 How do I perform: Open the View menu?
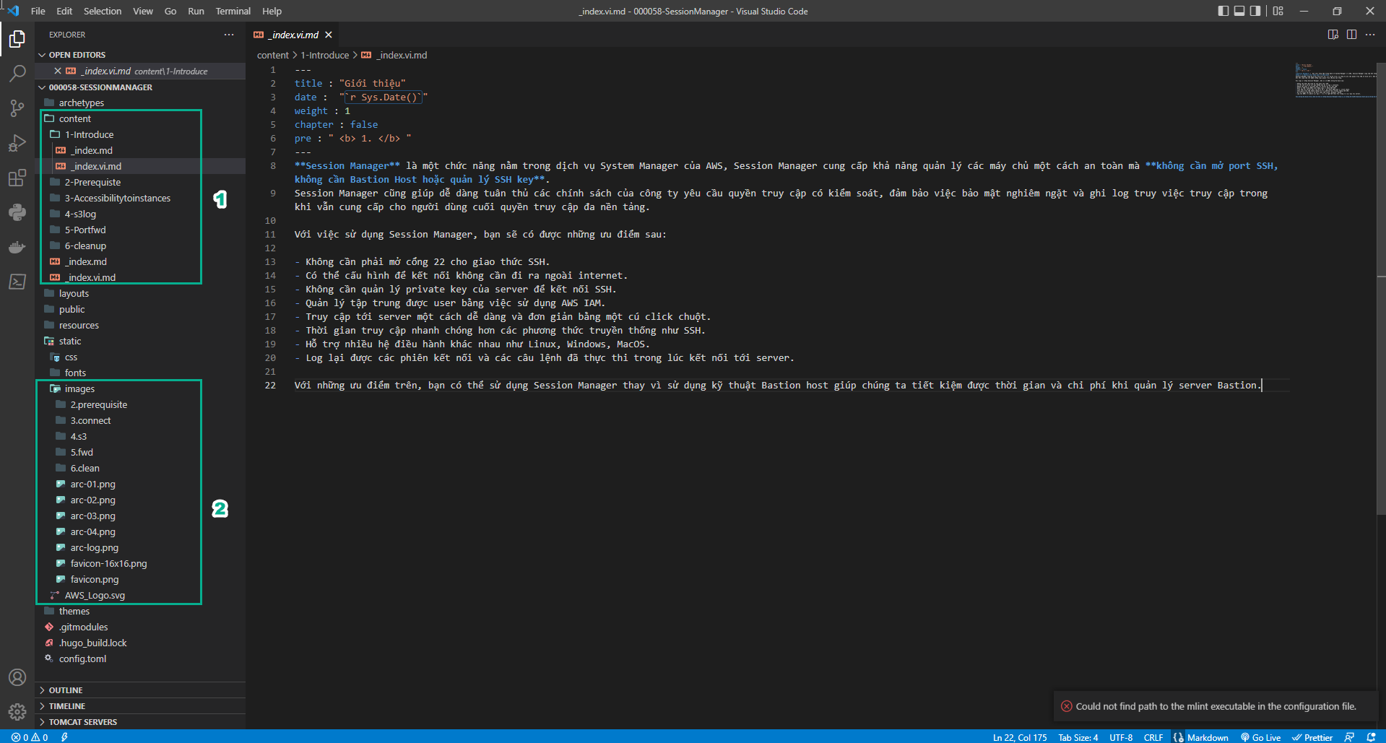click(x=143, y=11)
